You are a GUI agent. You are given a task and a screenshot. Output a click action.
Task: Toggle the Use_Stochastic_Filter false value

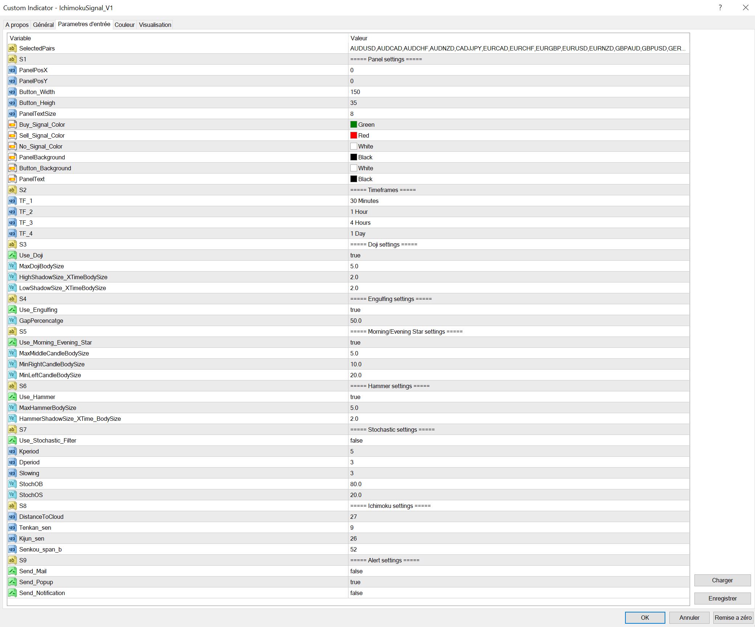[356, 440]
